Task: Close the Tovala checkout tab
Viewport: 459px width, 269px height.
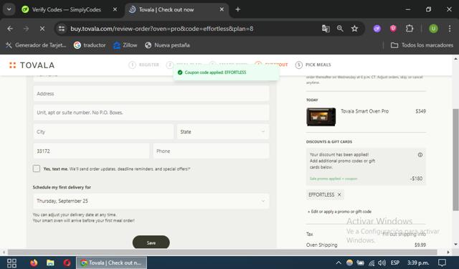Action: (222, 9)
